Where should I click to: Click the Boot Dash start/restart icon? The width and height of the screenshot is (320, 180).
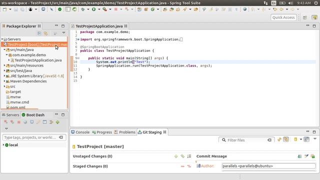6,122
